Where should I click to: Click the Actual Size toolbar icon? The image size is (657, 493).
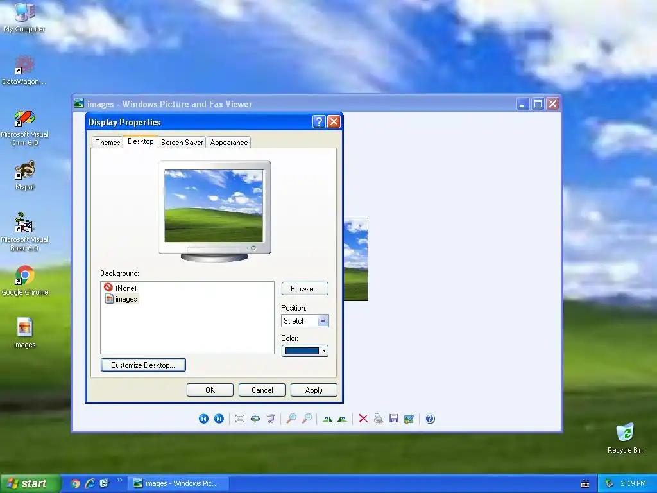(x=255, y=419)
